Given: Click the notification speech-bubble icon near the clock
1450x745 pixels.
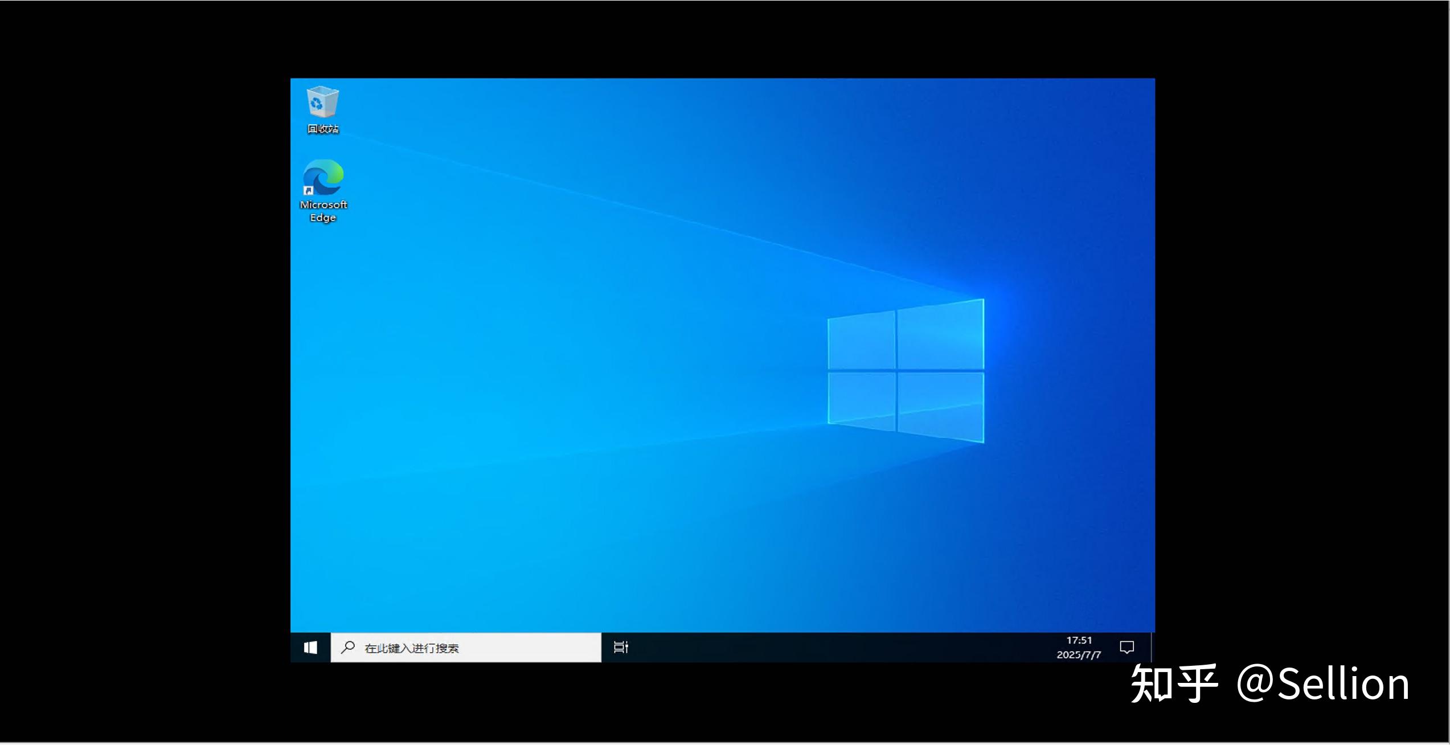Looking at the screenshot, I should pos(1127,647).
